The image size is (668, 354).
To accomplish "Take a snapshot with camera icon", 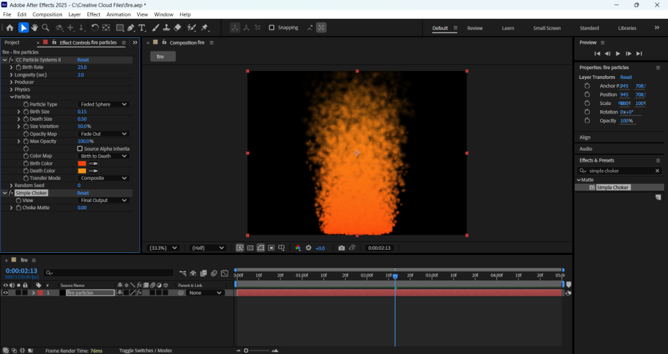I will click(x=341, y=248).
